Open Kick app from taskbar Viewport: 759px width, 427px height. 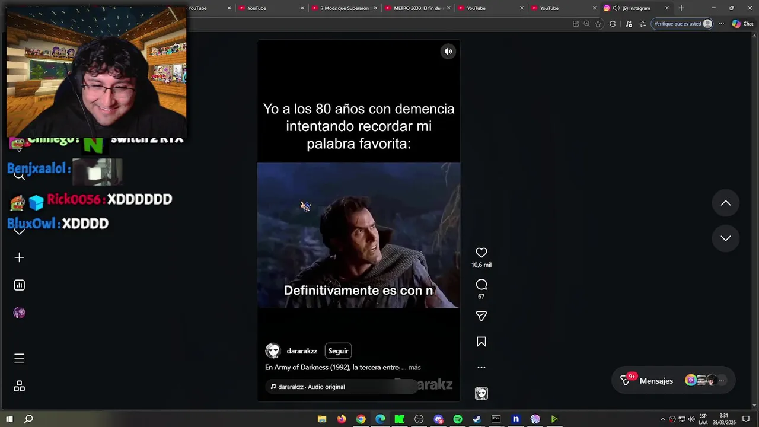coord(400,419)
